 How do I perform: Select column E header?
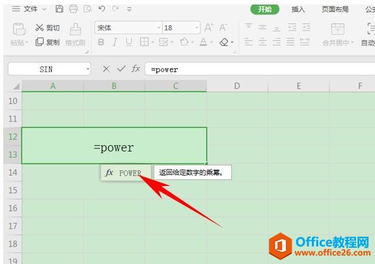pos(299,86)
